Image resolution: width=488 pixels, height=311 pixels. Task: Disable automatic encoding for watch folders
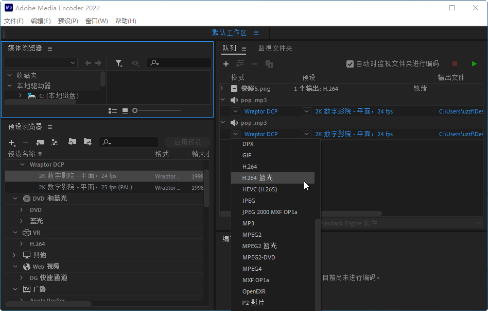tap(350, 63)
